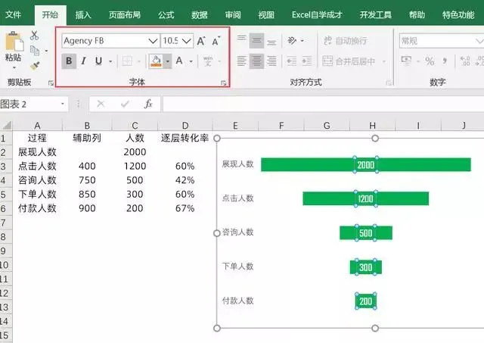
Task: Click the decrease indent icon
Action: tap(292, 61)
